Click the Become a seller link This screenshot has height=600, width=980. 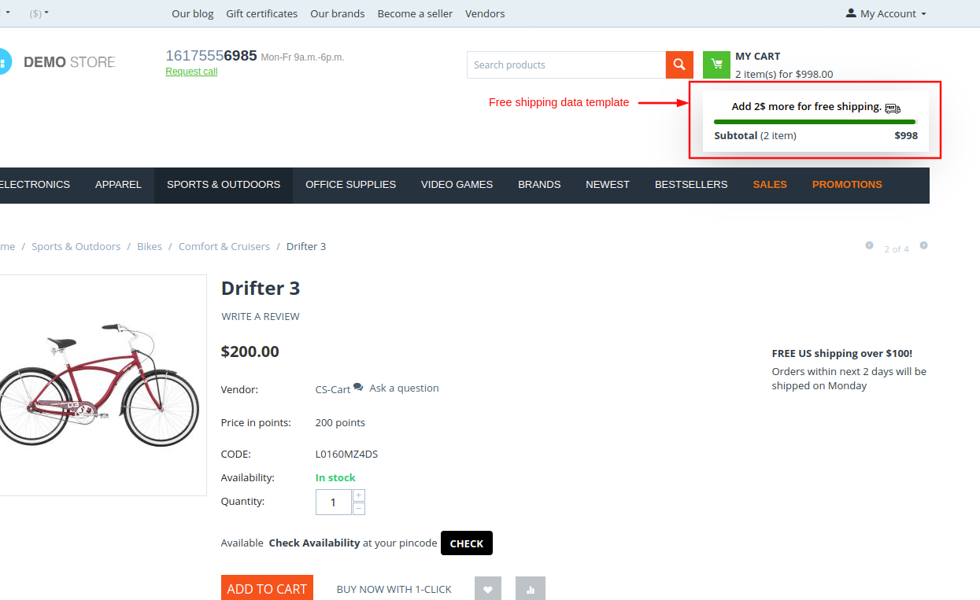(416, 13)
